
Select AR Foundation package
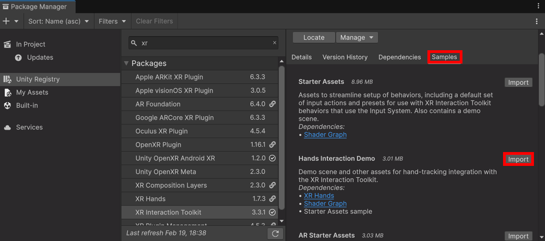[200, 104]
